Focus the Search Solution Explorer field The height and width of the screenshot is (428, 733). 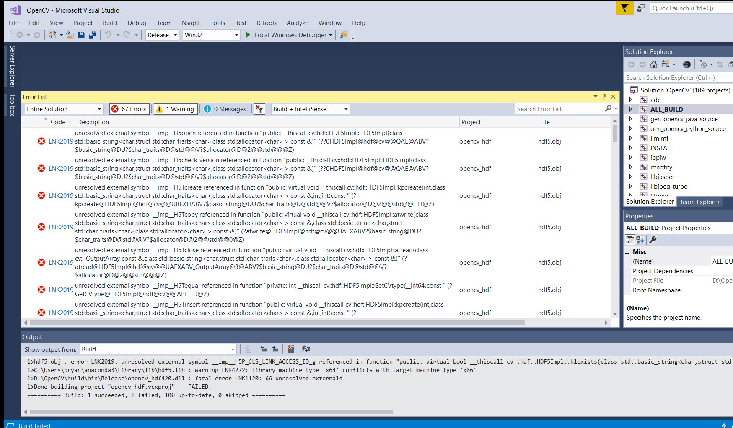(678, 78)
